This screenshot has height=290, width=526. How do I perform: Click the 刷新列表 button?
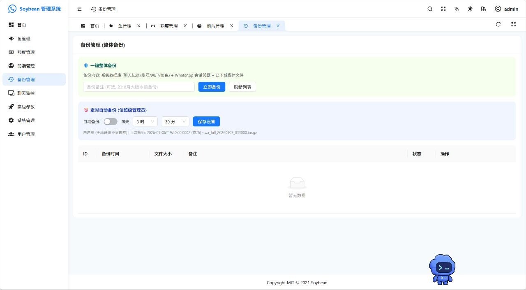click(242, 87)
